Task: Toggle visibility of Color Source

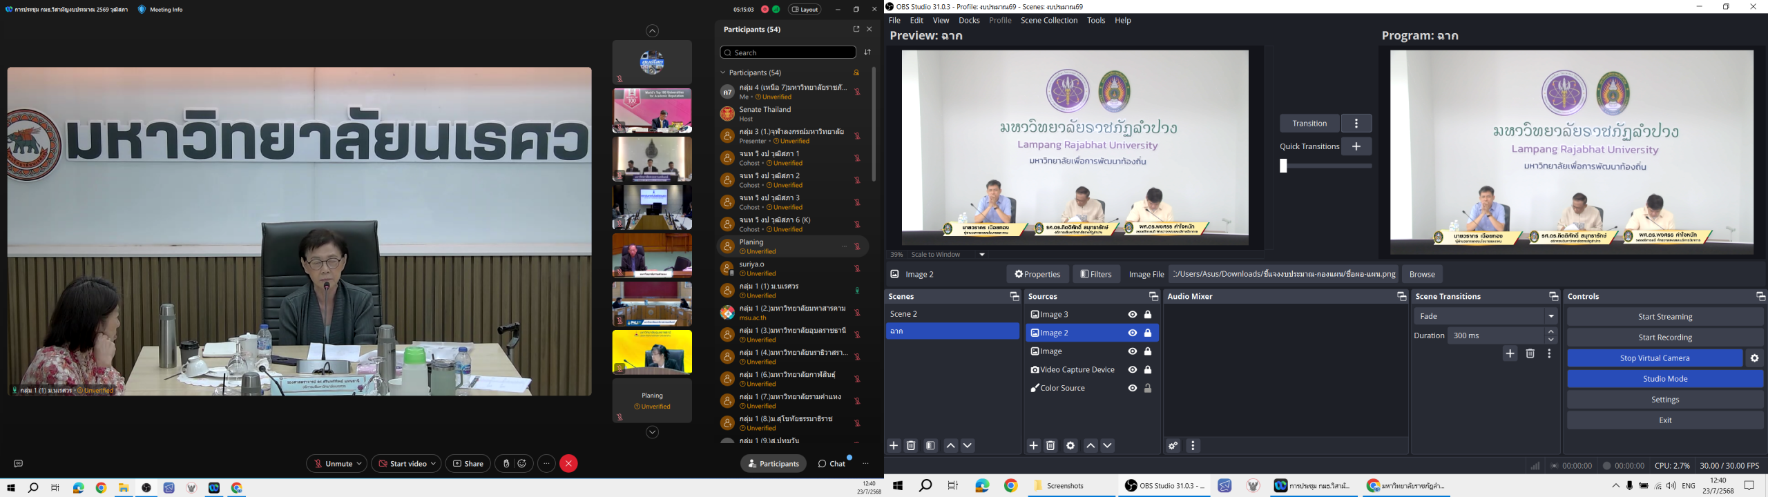Action: point(1132,389)
